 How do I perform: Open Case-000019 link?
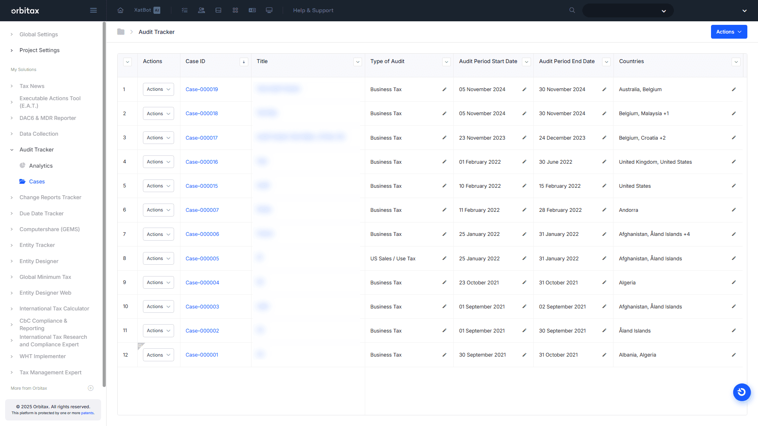(x=202, y=89)
